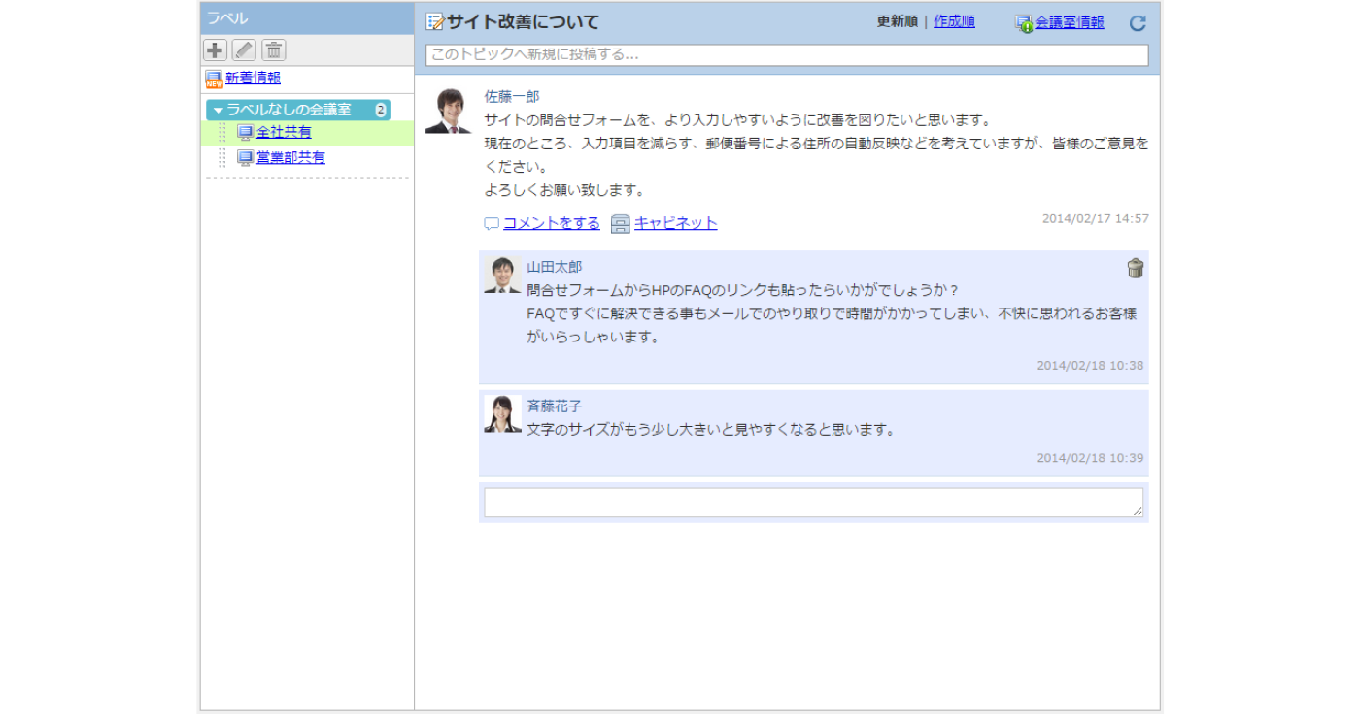The width and height of the screenshot is (1360, 714).
Task: Click the topic icon beside サイト改善について
Action: [x=435, y=22]
